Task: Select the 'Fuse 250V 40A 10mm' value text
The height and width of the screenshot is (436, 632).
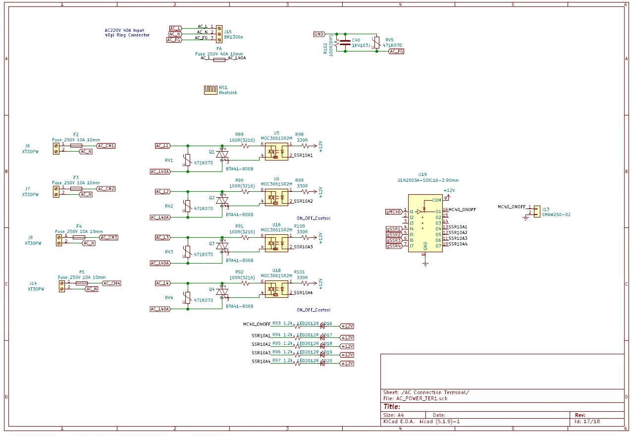Action: pyautogui.click(x=219, y=54)
